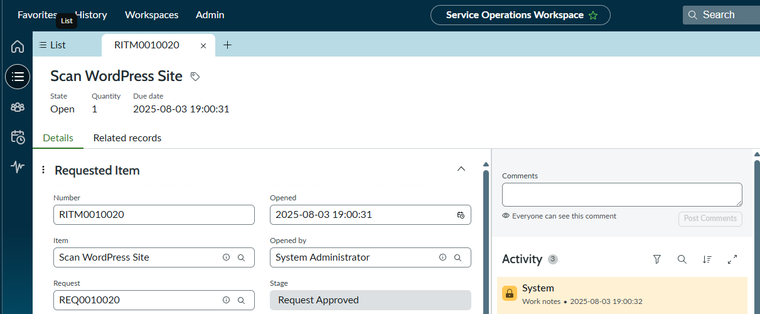Open the Workspaces menu
Image resolution: width=760 pixels, height=314 pixels.
click(151, 15)
